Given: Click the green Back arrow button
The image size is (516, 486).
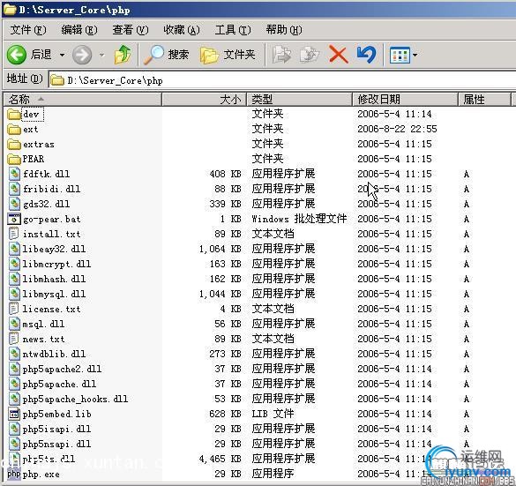Looking at the screenshot, I should click(17, 55).
